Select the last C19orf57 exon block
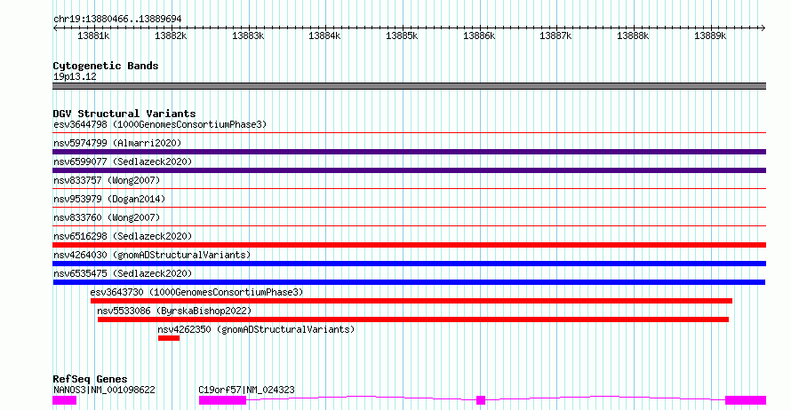 tap(746, 400)
